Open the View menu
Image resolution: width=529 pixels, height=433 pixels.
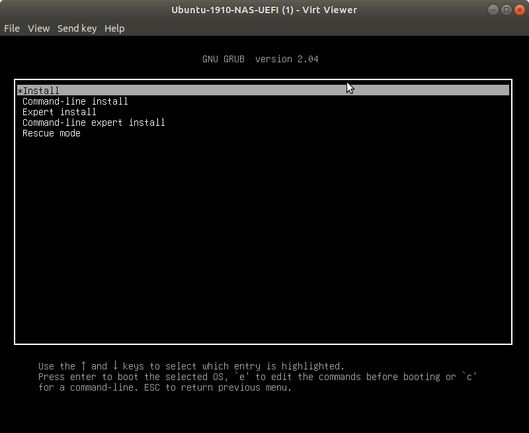(x=39, y=28)
